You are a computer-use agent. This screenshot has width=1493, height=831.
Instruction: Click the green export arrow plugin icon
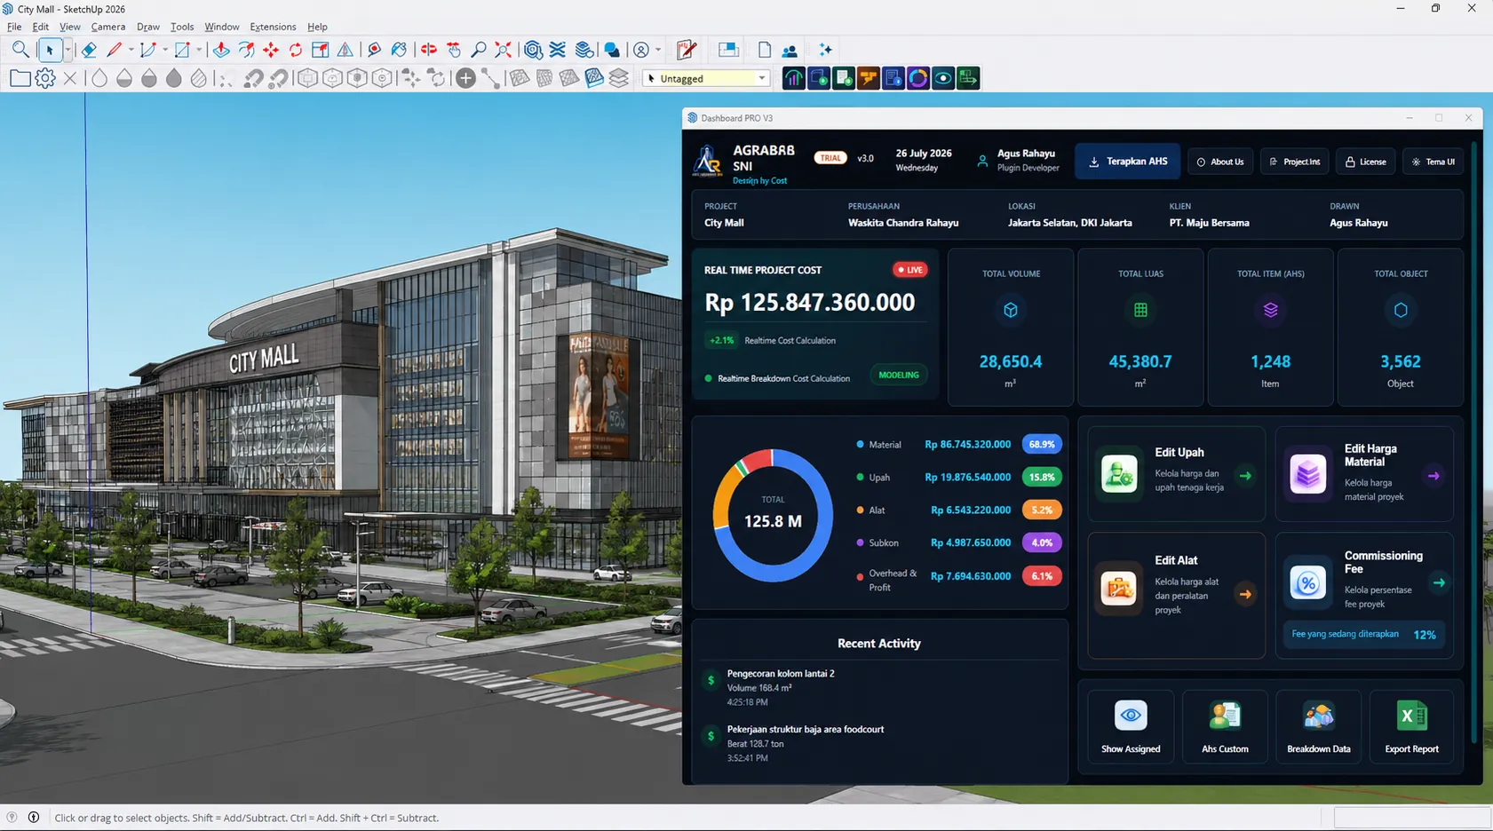click(x=968, y=78)
